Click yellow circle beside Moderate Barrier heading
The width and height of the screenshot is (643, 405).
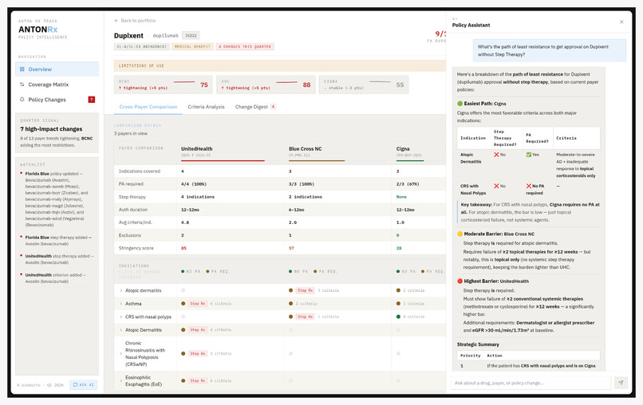coord(460,234)
